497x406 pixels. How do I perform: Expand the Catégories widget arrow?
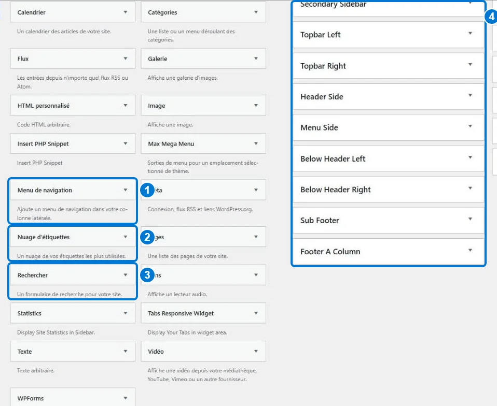[256, 12]
